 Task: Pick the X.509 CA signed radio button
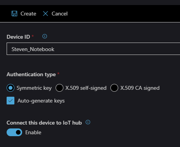(114, 88)
